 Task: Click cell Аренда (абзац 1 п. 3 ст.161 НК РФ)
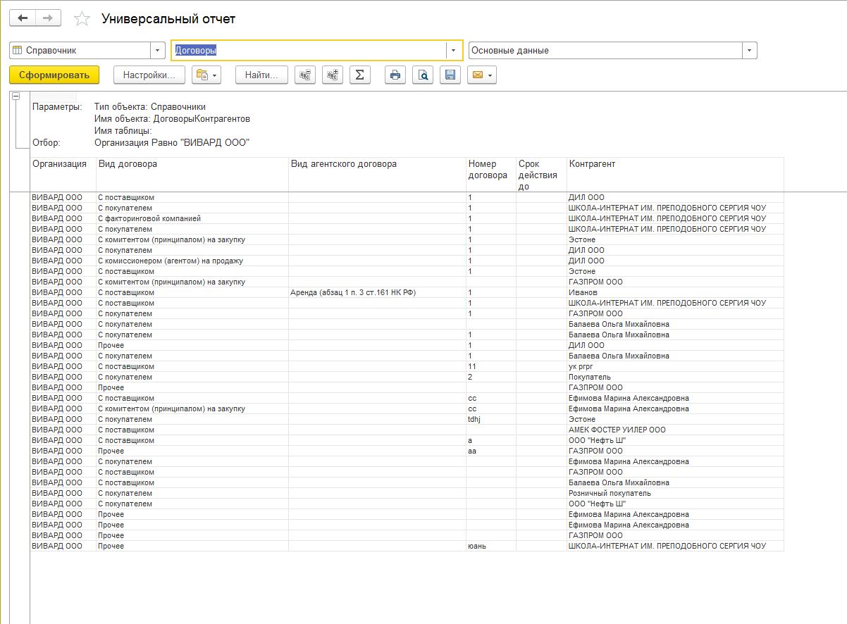click(x=377, y=292)
